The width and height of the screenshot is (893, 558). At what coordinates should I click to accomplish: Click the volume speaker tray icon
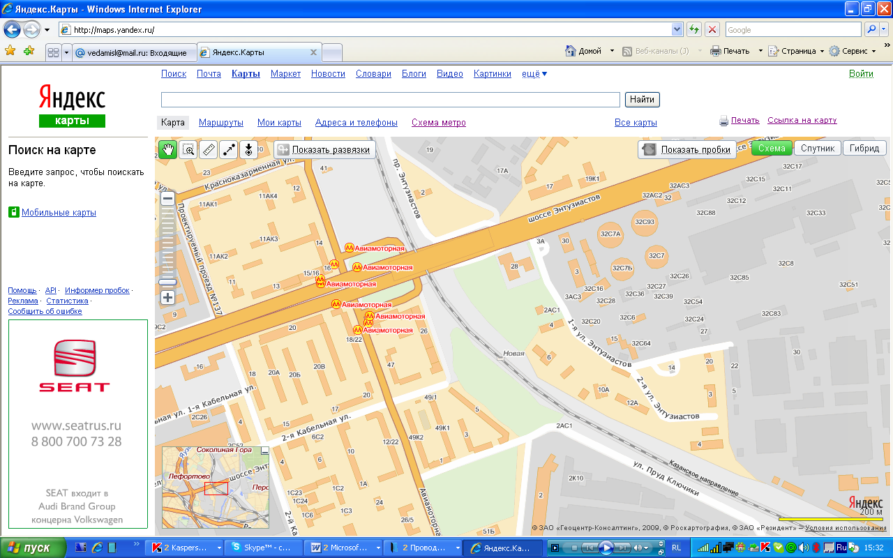click(803, 548)
